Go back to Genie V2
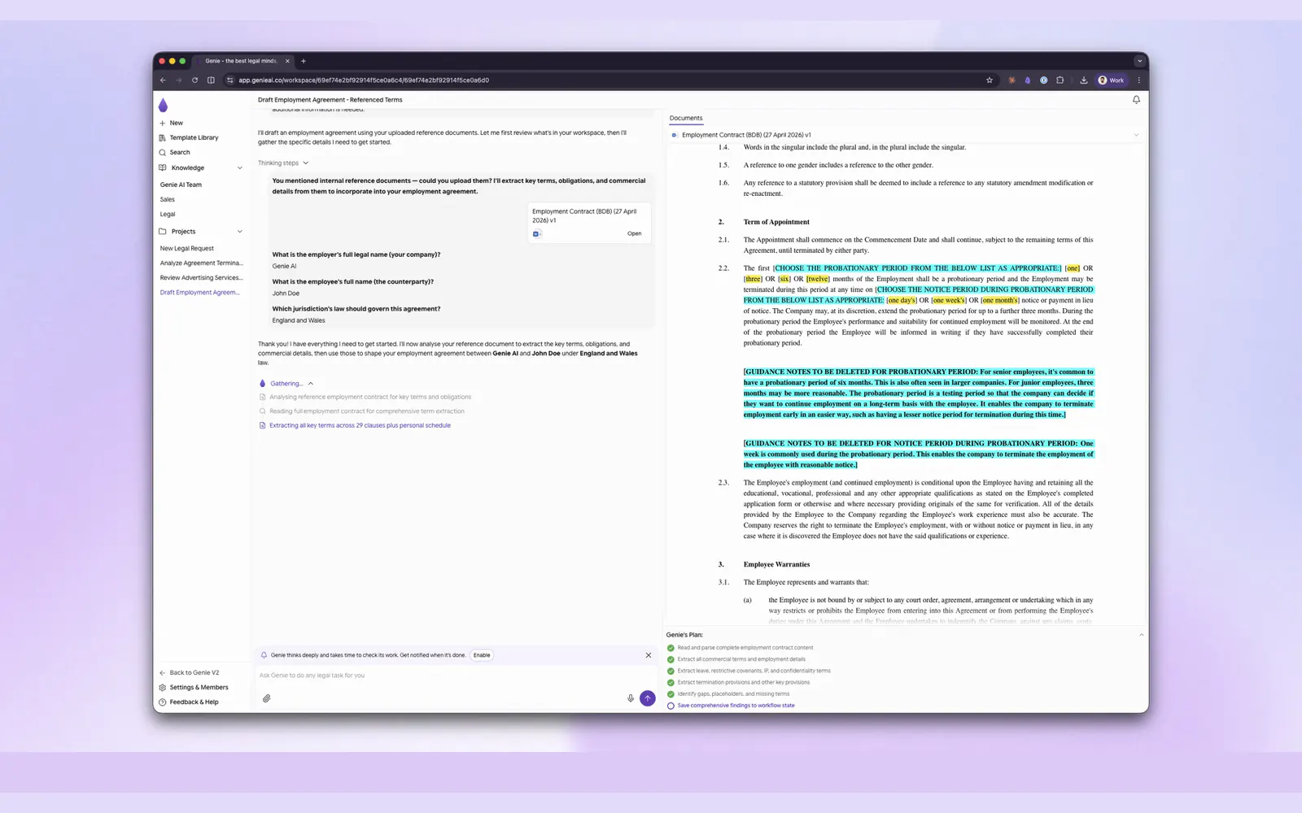 [x=189, y=672]
